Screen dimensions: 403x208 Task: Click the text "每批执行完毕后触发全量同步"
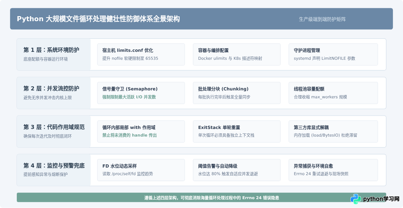point(224,97)
